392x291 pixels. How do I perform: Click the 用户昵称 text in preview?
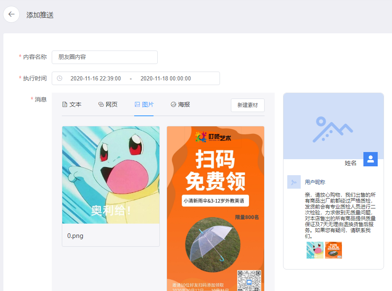315,182
